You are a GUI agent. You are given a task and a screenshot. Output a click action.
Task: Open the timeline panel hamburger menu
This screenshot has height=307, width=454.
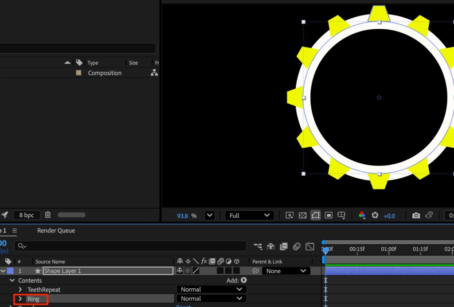point(15,231)
